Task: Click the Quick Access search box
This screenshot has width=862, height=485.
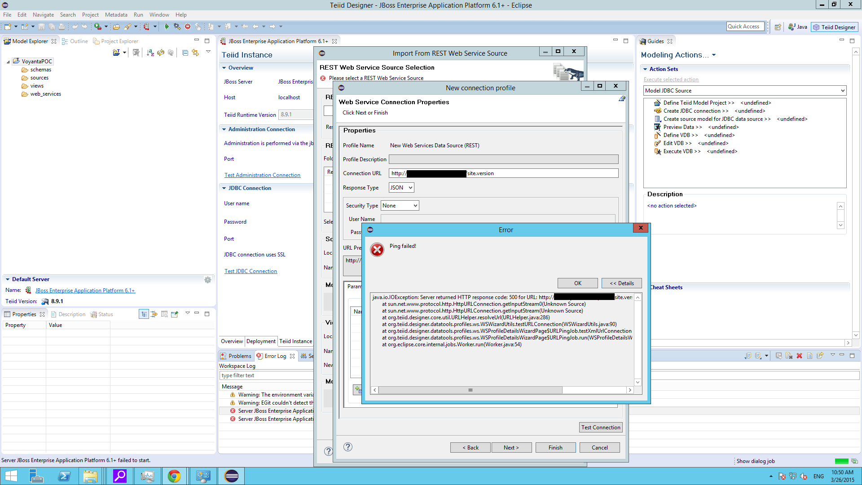Action: point(745,26)
